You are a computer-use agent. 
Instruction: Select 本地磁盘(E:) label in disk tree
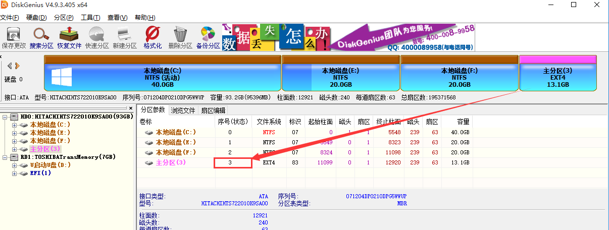click(x=50, y=133)
